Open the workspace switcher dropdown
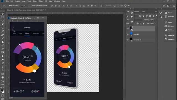177x100 pixels. [168, 6]
